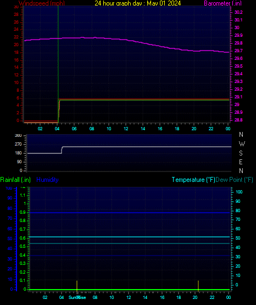Click the W compass label
256x305 pixels.
pos(242,144)
